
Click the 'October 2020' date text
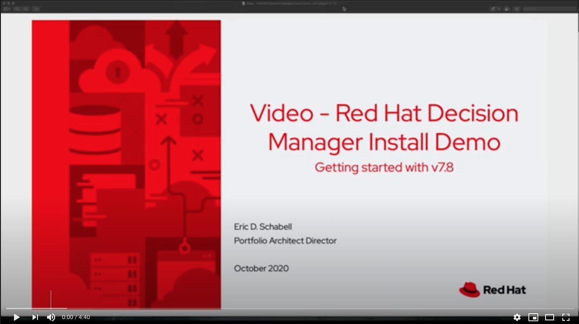coord(261,268)
